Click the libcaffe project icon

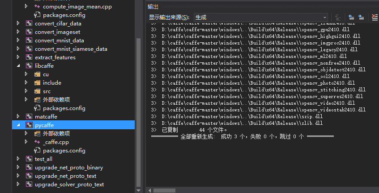pos(29,66)
